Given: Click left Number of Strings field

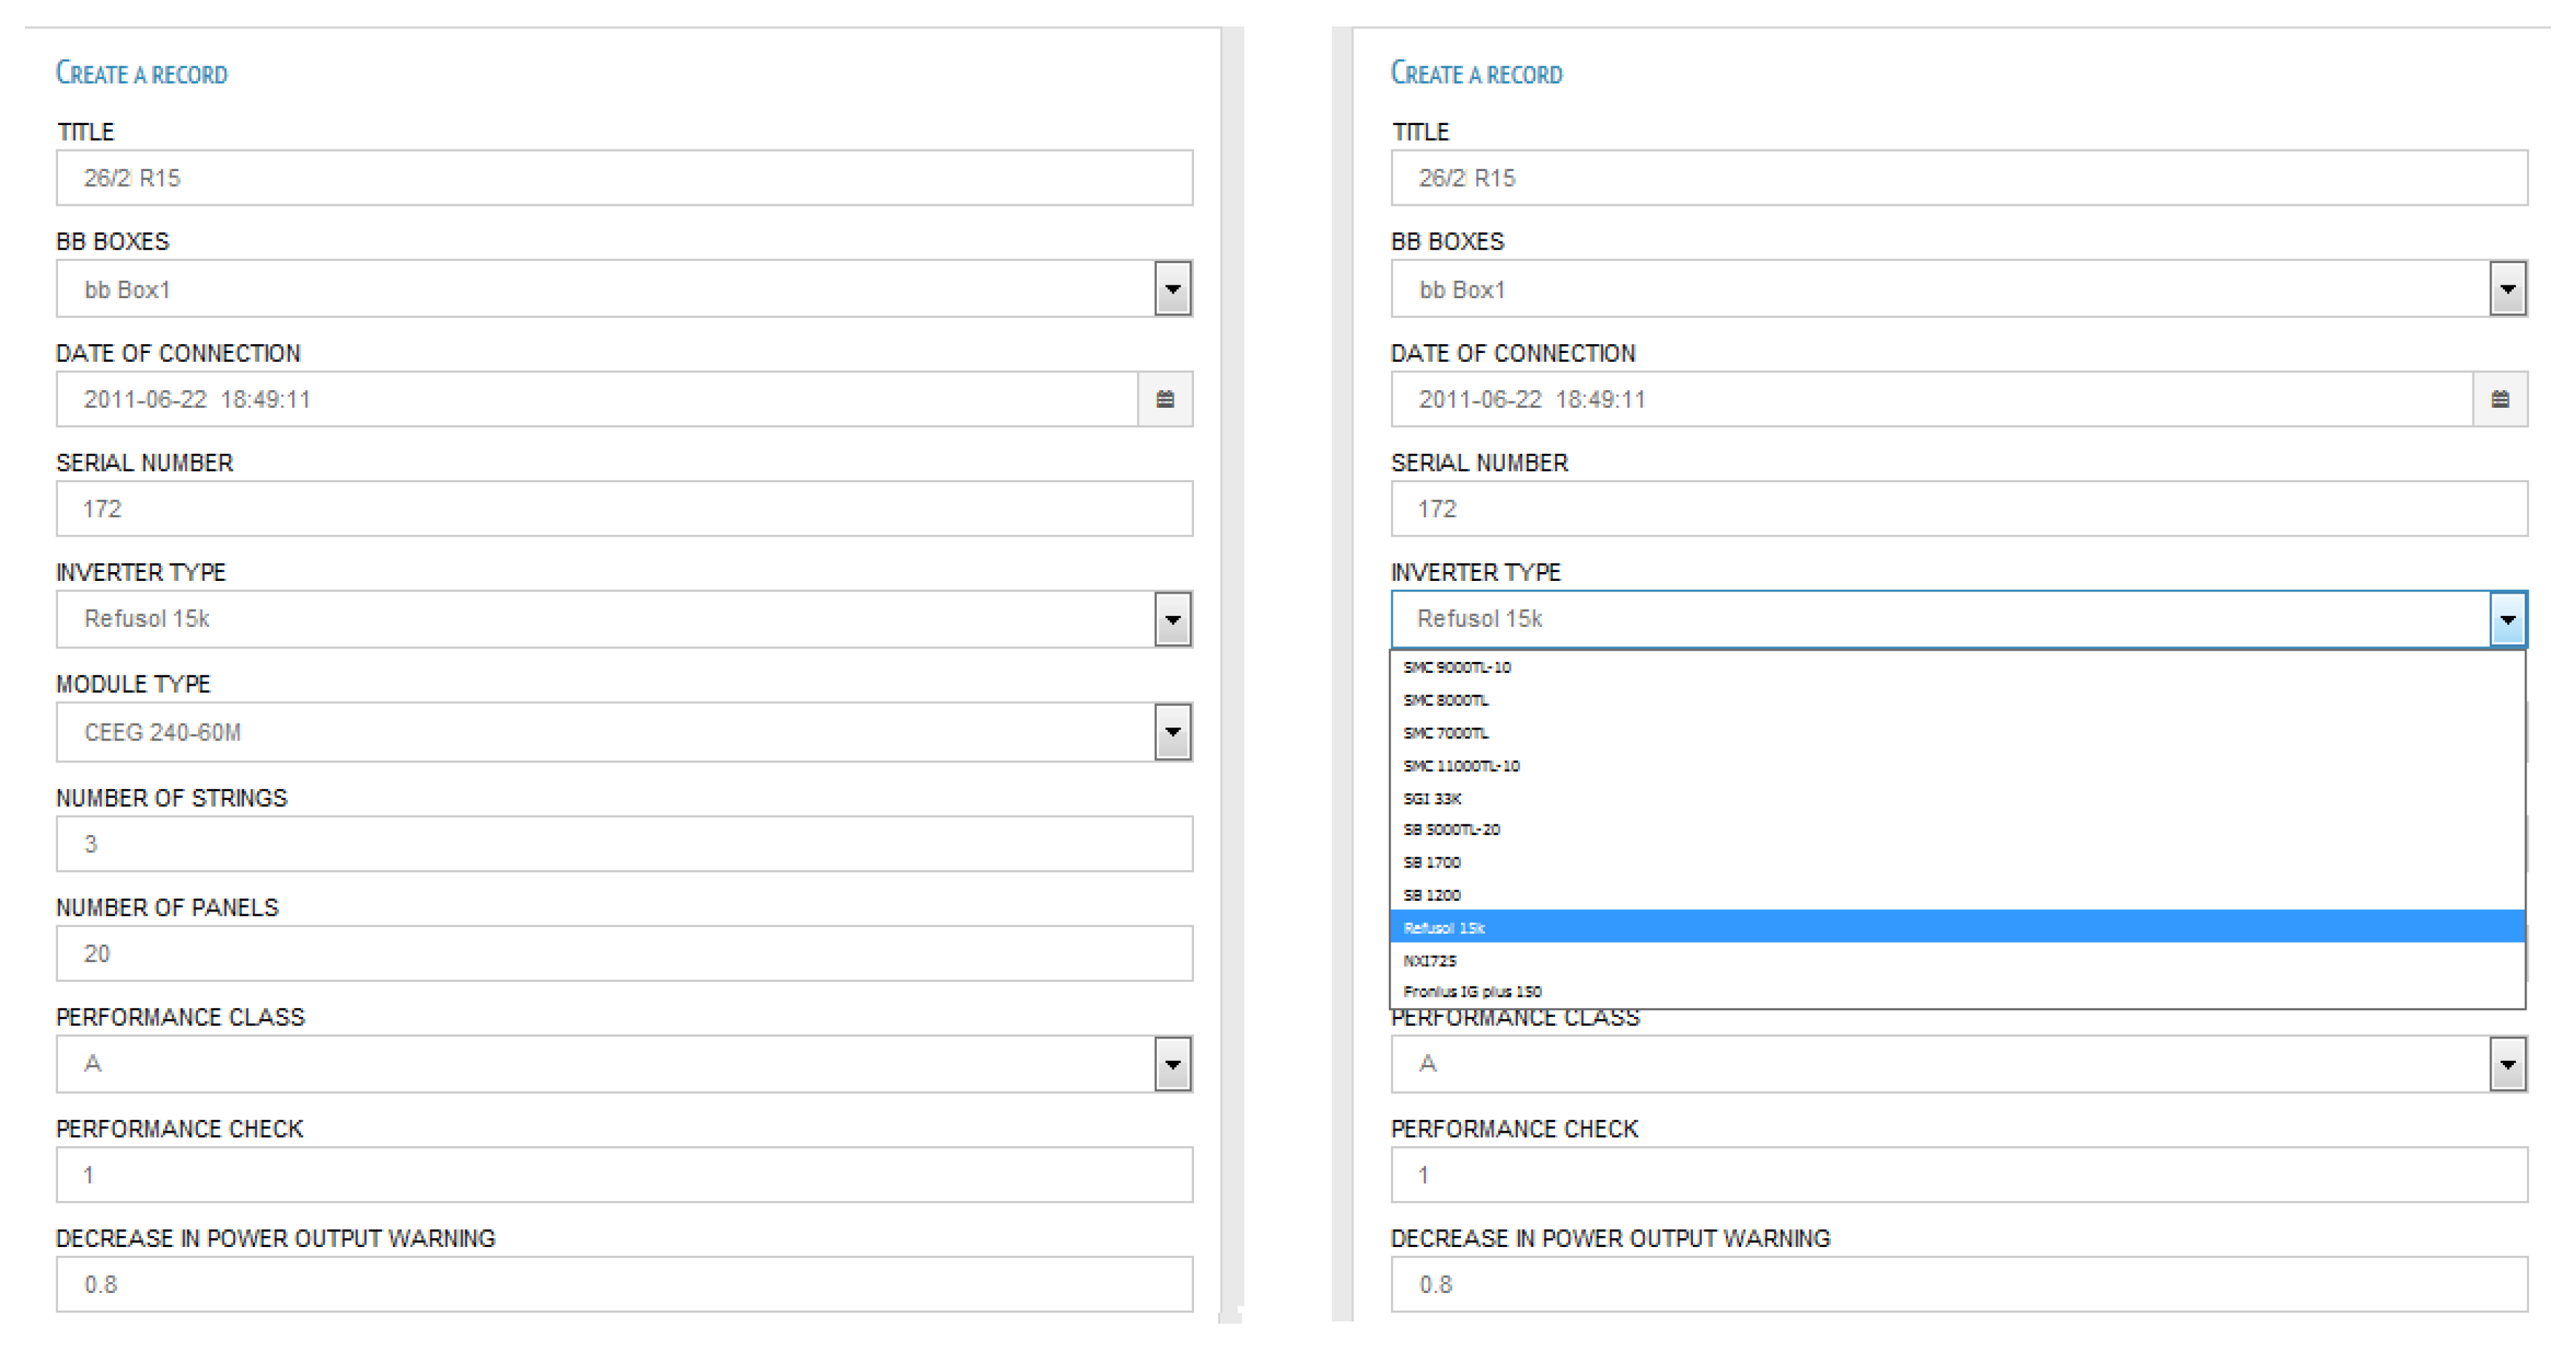Looking at the screenshot, I should click(x=624, y=843).
